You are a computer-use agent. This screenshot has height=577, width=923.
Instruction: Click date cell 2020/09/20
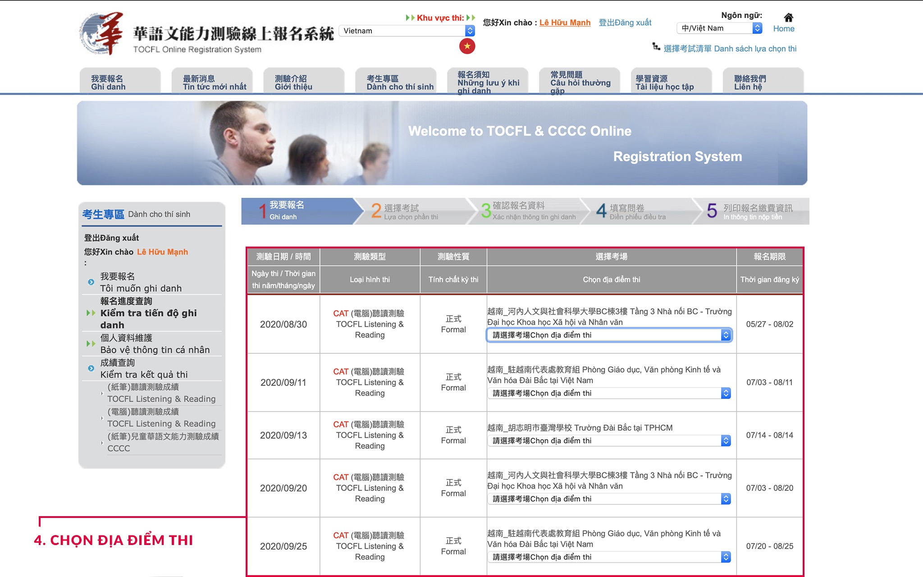[283, 488]
